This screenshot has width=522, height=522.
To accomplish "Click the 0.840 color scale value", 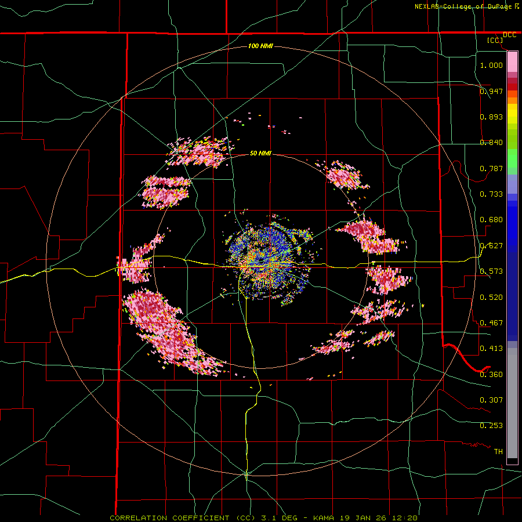I will [491, 142].
